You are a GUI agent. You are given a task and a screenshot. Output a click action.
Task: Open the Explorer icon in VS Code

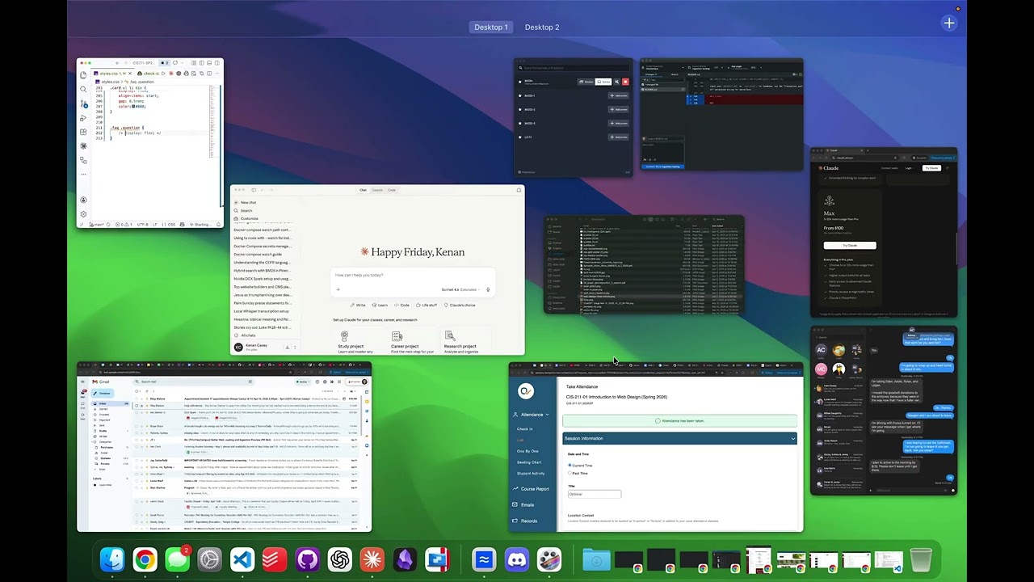click(x=83, y=75)
